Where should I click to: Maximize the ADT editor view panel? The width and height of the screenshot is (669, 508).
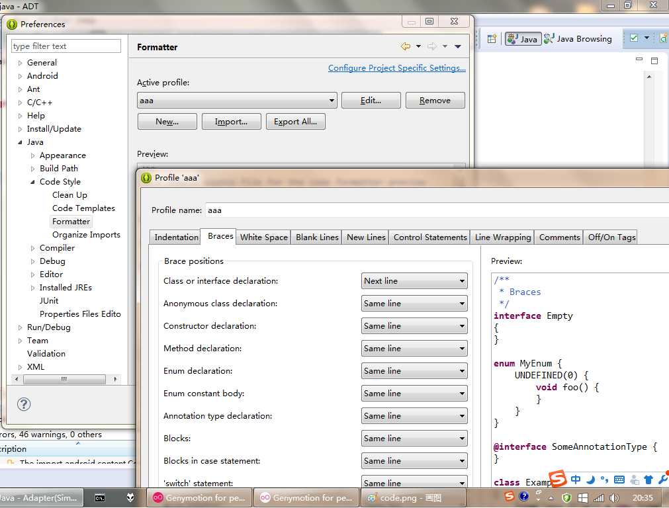(654, 61)
